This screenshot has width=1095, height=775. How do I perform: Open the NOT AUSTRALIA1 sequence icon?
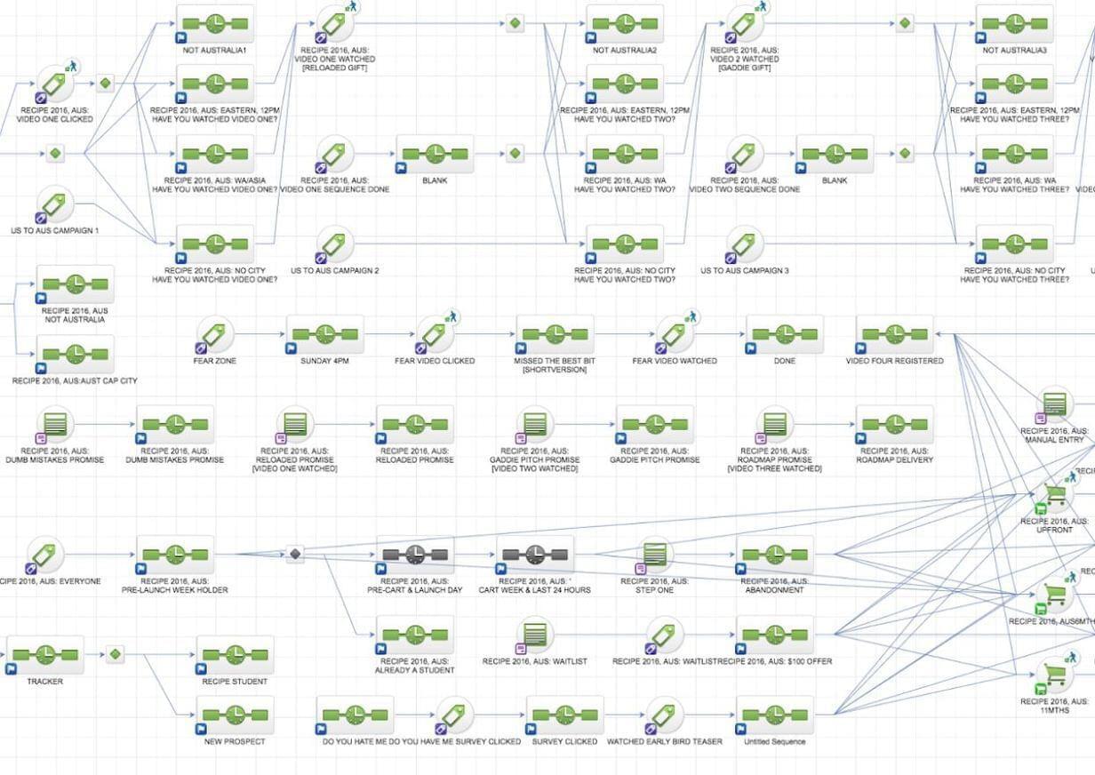point(215,24)
